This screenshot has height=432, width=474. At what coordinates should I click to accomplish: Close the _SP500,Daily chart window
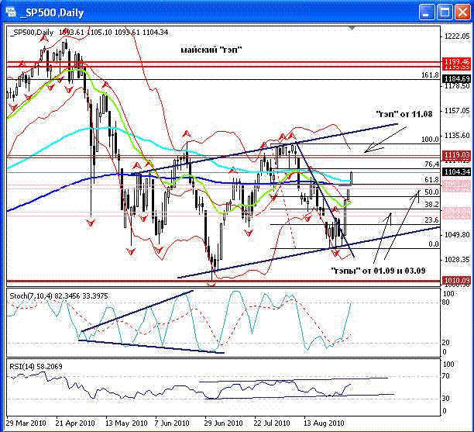coord(463,12)
